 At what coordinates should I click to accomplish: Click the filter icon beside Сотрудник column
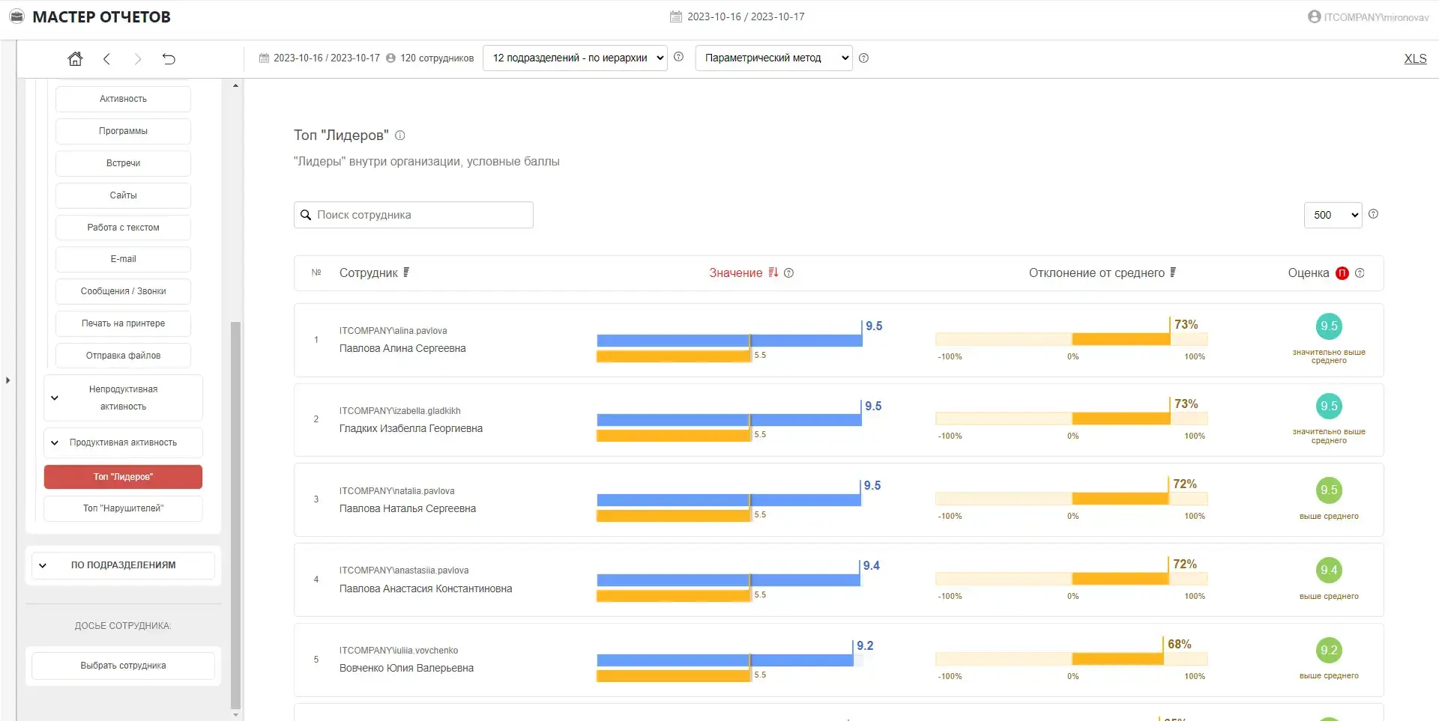tap(406, 273)
